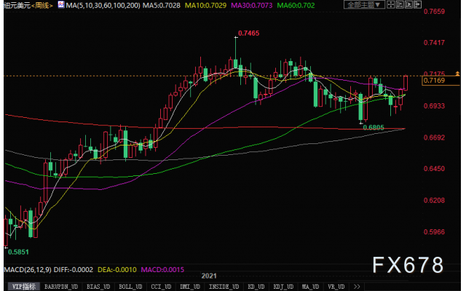The image size is (466, 291).
Task: Switch to the BARUPDN_UD indicator tab
Action: (61, 287)
